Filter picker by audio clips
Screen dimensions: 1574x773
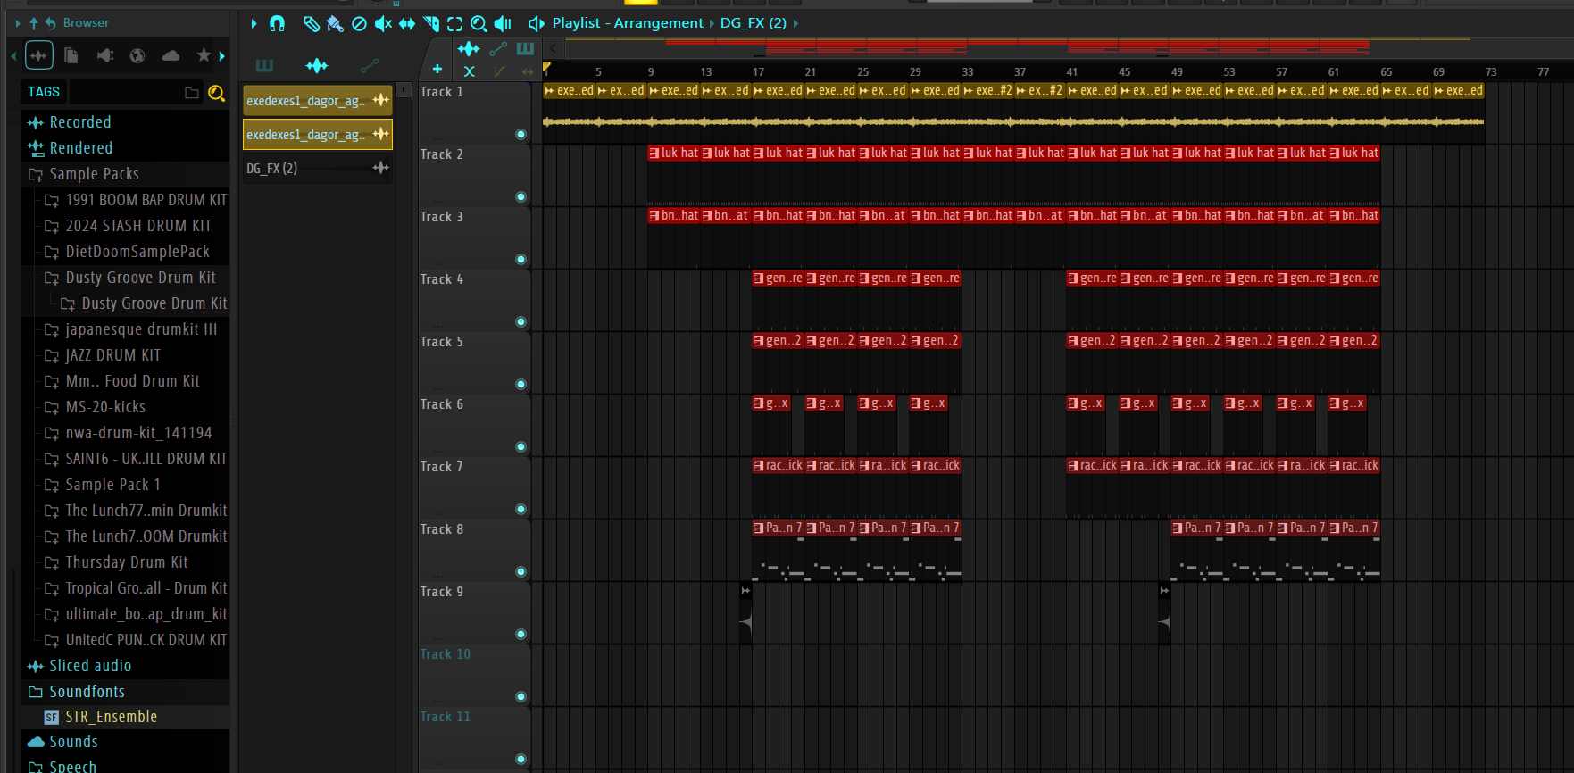[x=317, y=65]
